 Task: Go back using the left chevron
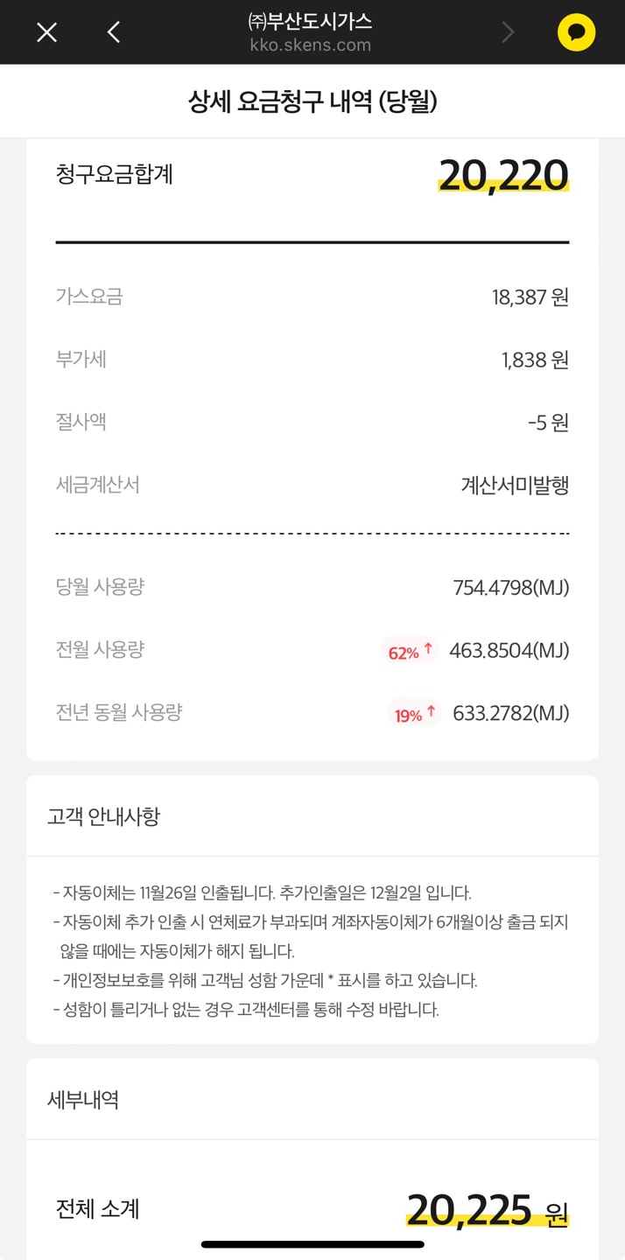tap(114, 32)
